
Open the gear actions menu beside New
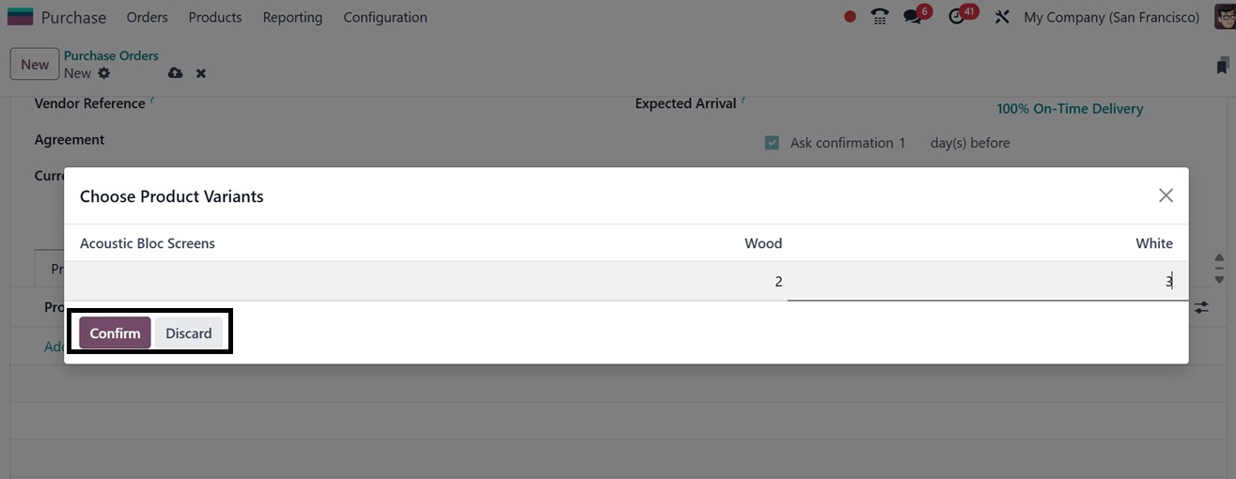104,73
